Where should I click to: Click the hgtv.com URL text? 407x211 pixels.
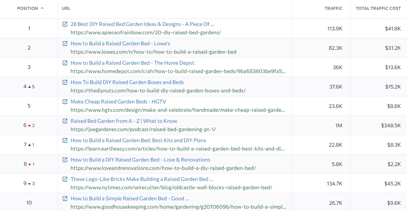178,110
